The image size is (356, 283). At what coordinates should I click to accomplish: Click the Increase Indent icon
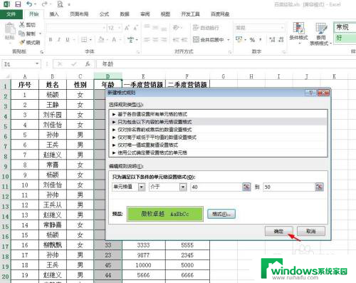pos(184,39)
